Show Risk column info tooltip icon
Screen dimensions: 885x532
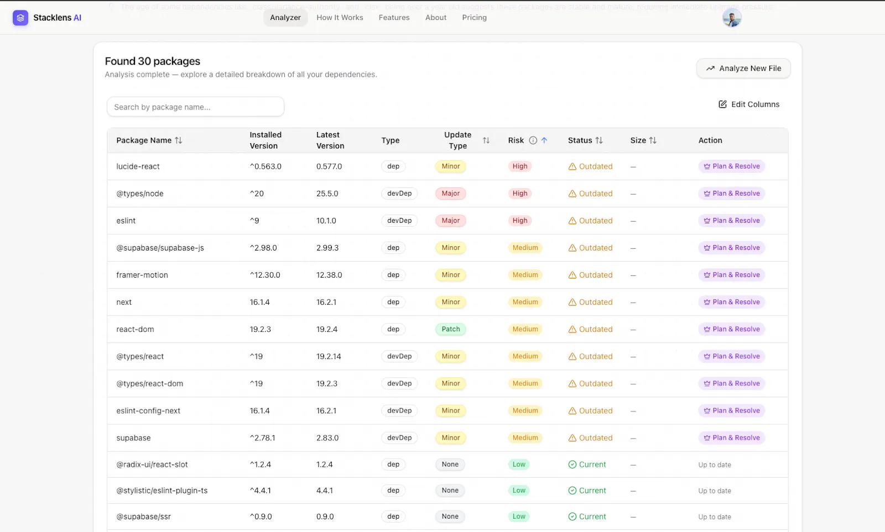(533, 140)
